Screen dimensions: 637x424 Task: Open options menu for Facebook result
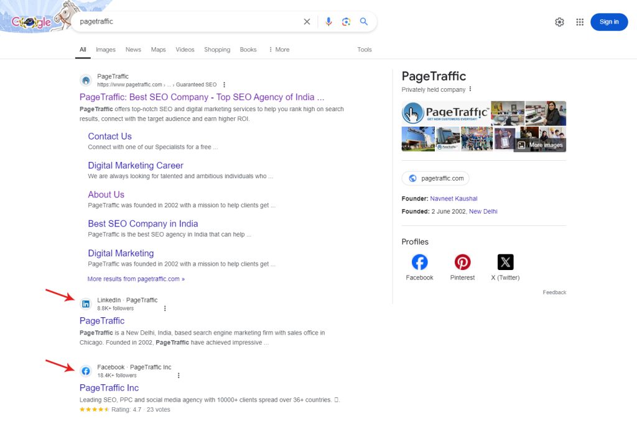[x=179, y=376]
